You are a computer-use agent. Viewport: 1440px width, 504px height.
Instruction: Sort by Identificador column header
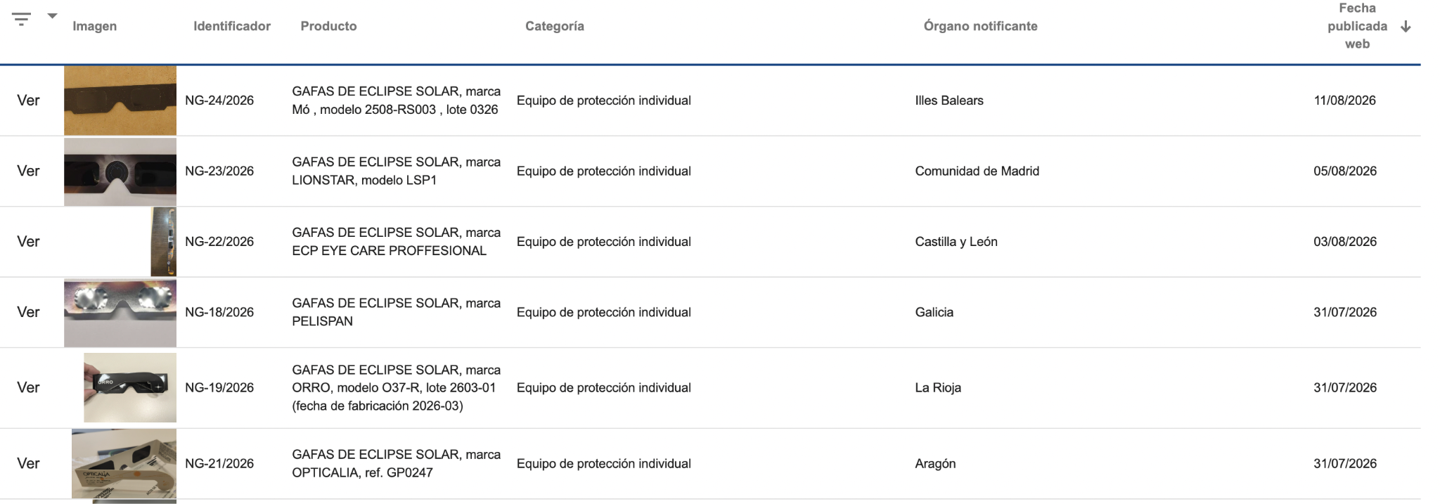(x=232, y=26)
